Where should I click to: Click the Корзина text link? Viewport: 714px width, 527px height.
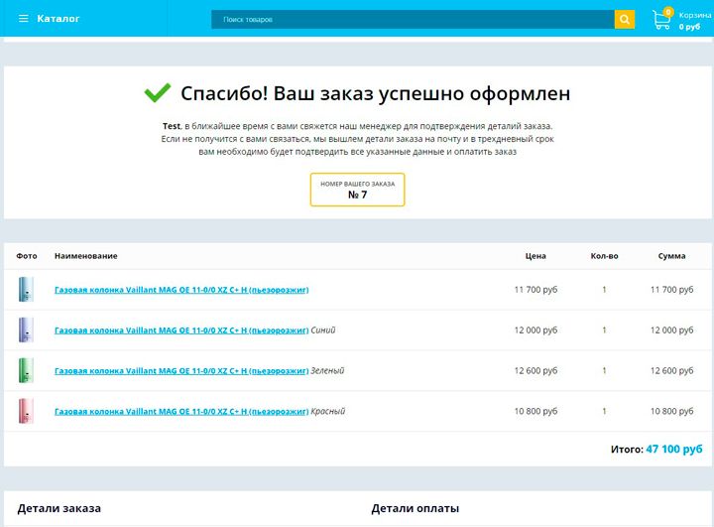coord(694,15)
